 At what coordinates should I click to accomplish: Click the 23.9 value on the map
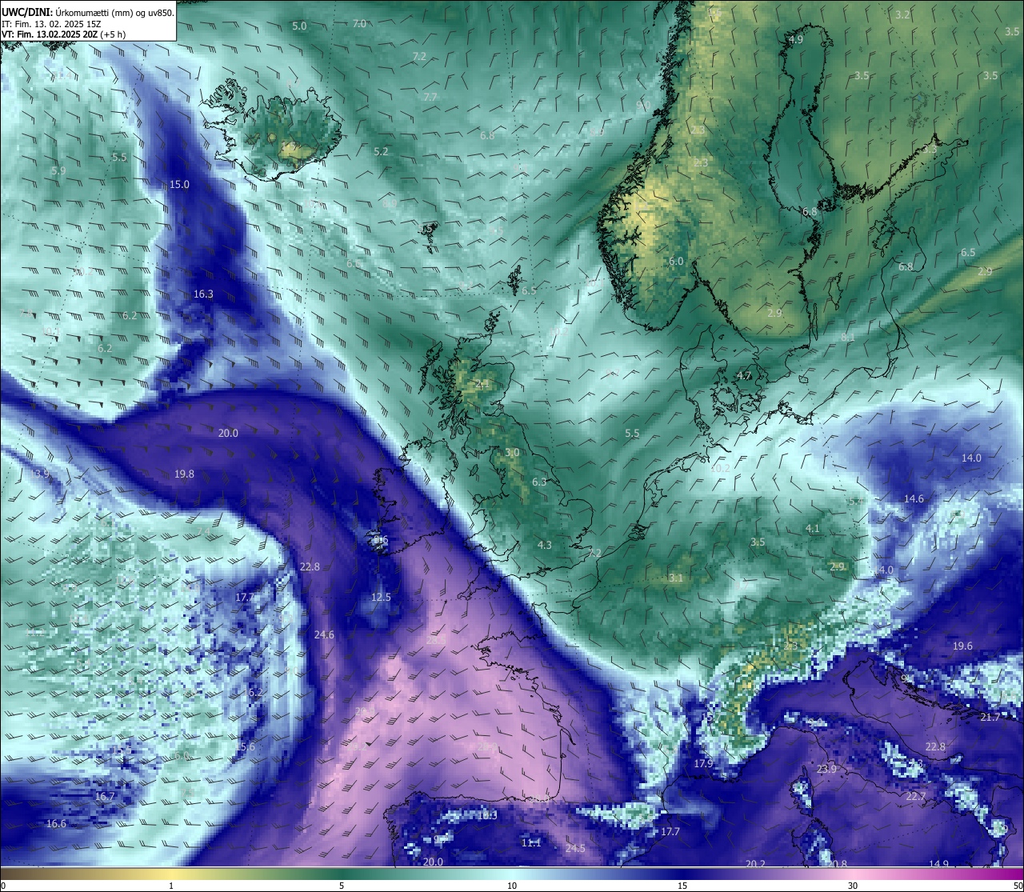[826, 770]
